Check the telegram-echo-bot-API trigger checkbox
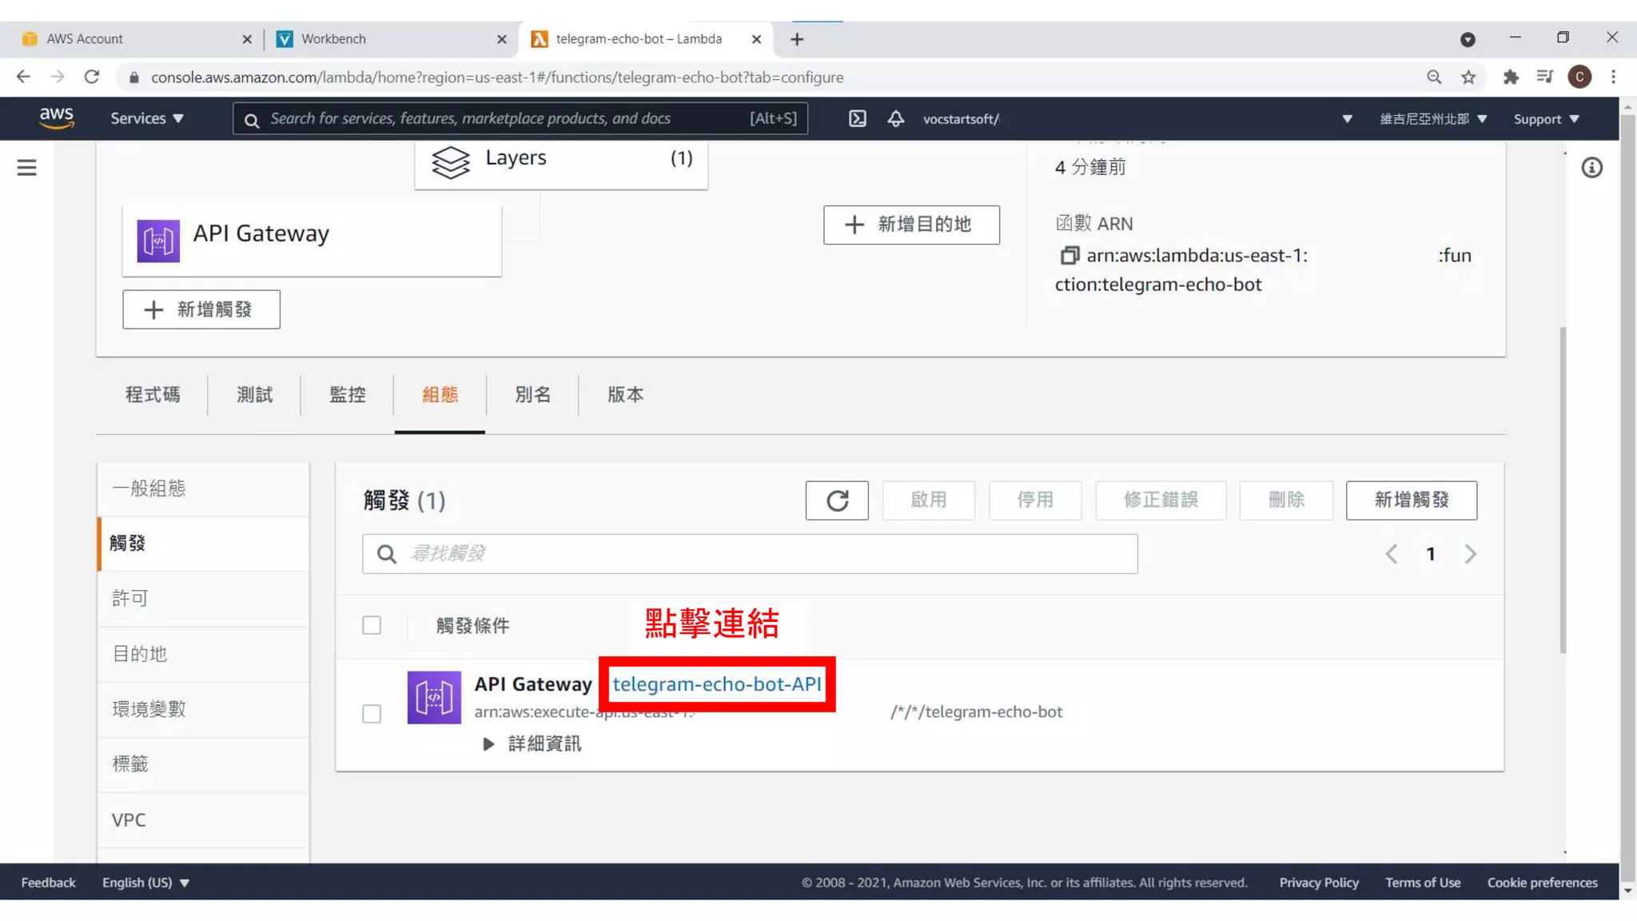 pyautogui.click(x=372, y=713)
